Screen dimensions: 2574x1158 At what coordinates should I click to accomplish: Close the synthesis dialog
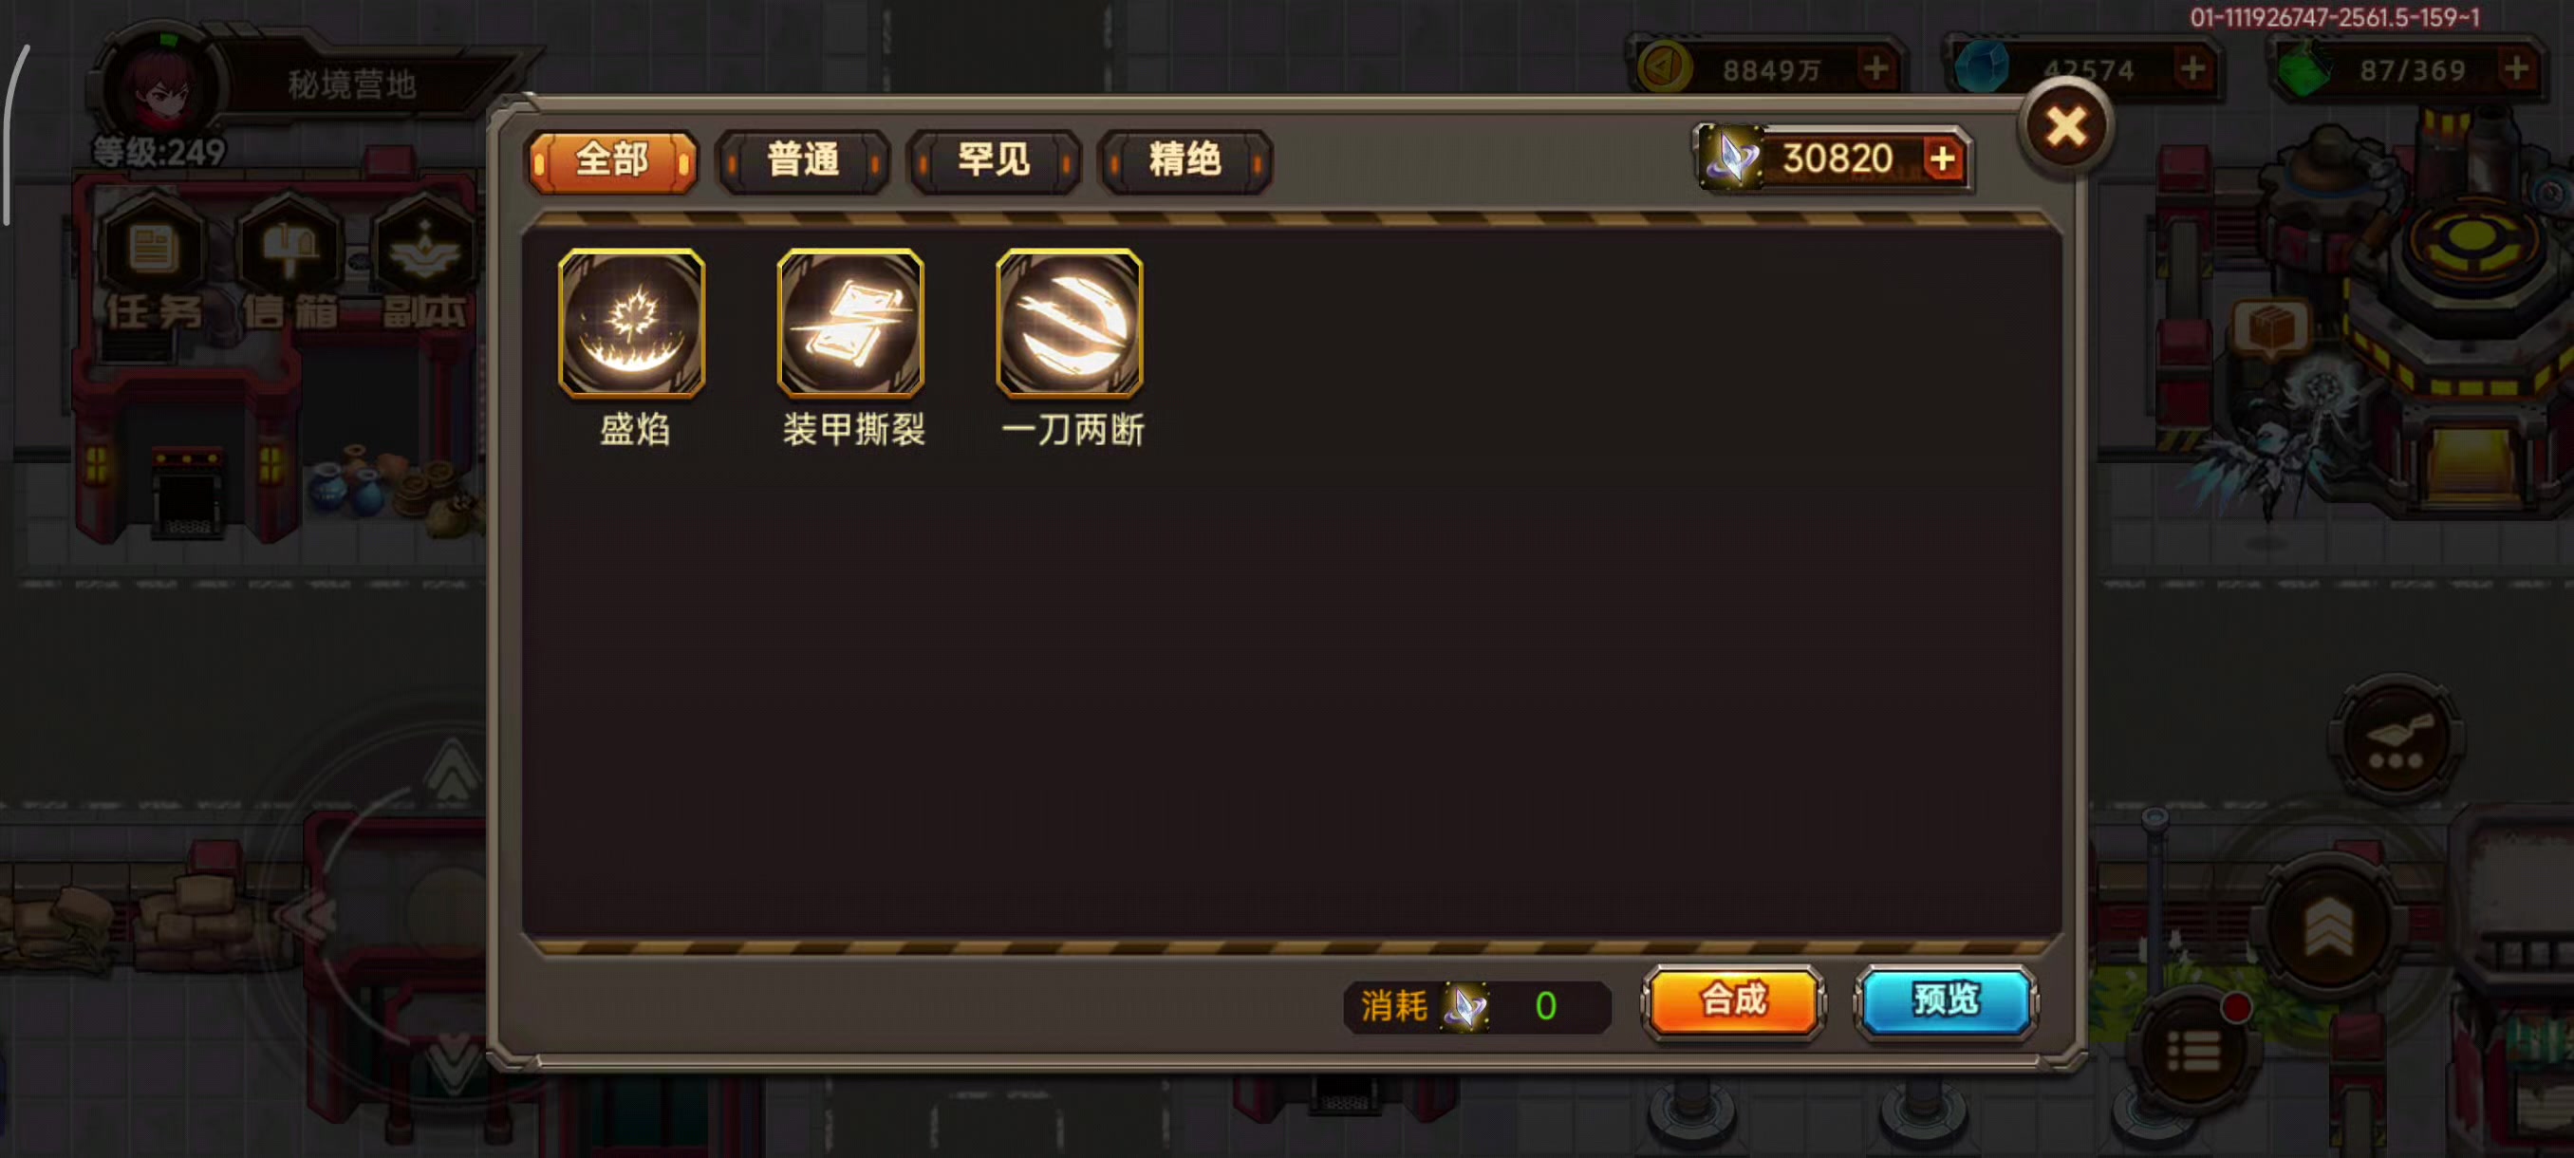coord(2065,127)
